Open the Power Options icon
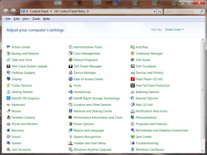The image size is (207, 155). (70, 124)
